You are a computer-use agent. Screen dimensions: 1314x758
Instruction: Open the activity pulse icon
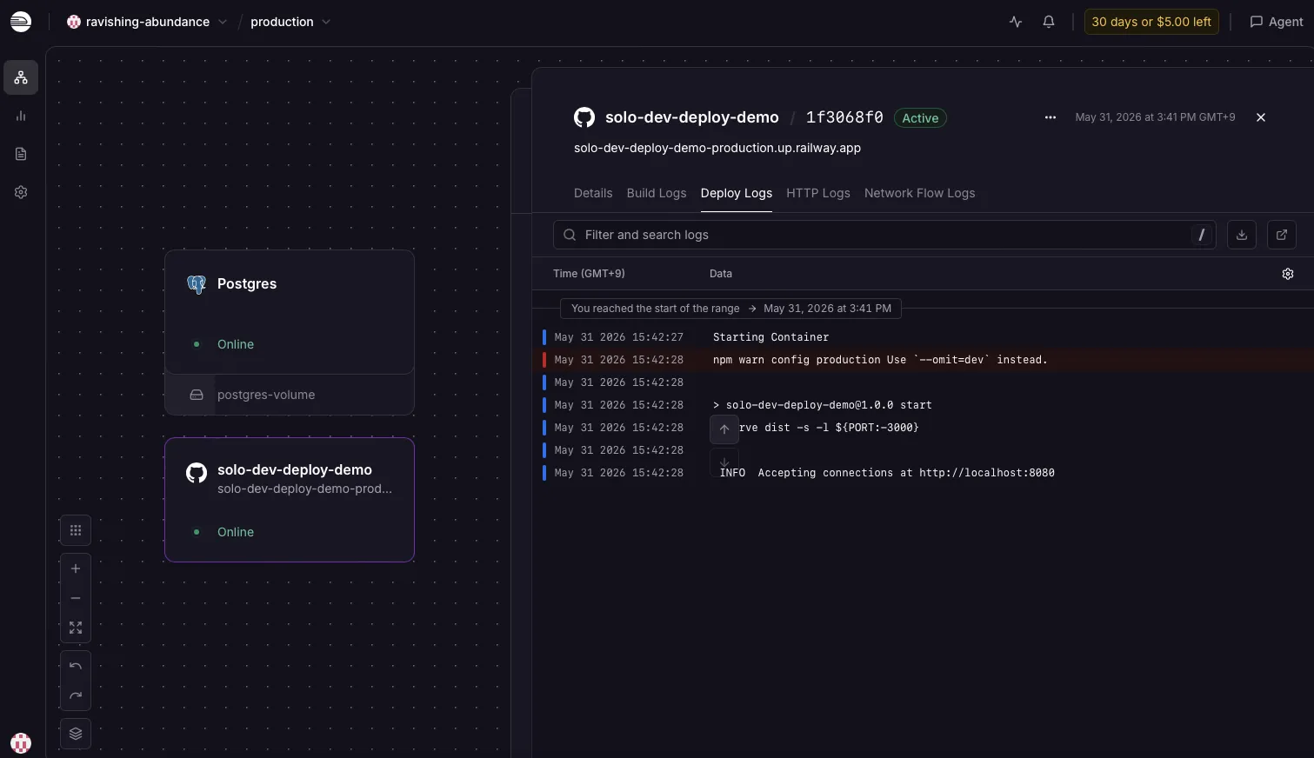tap(1016, 22)
